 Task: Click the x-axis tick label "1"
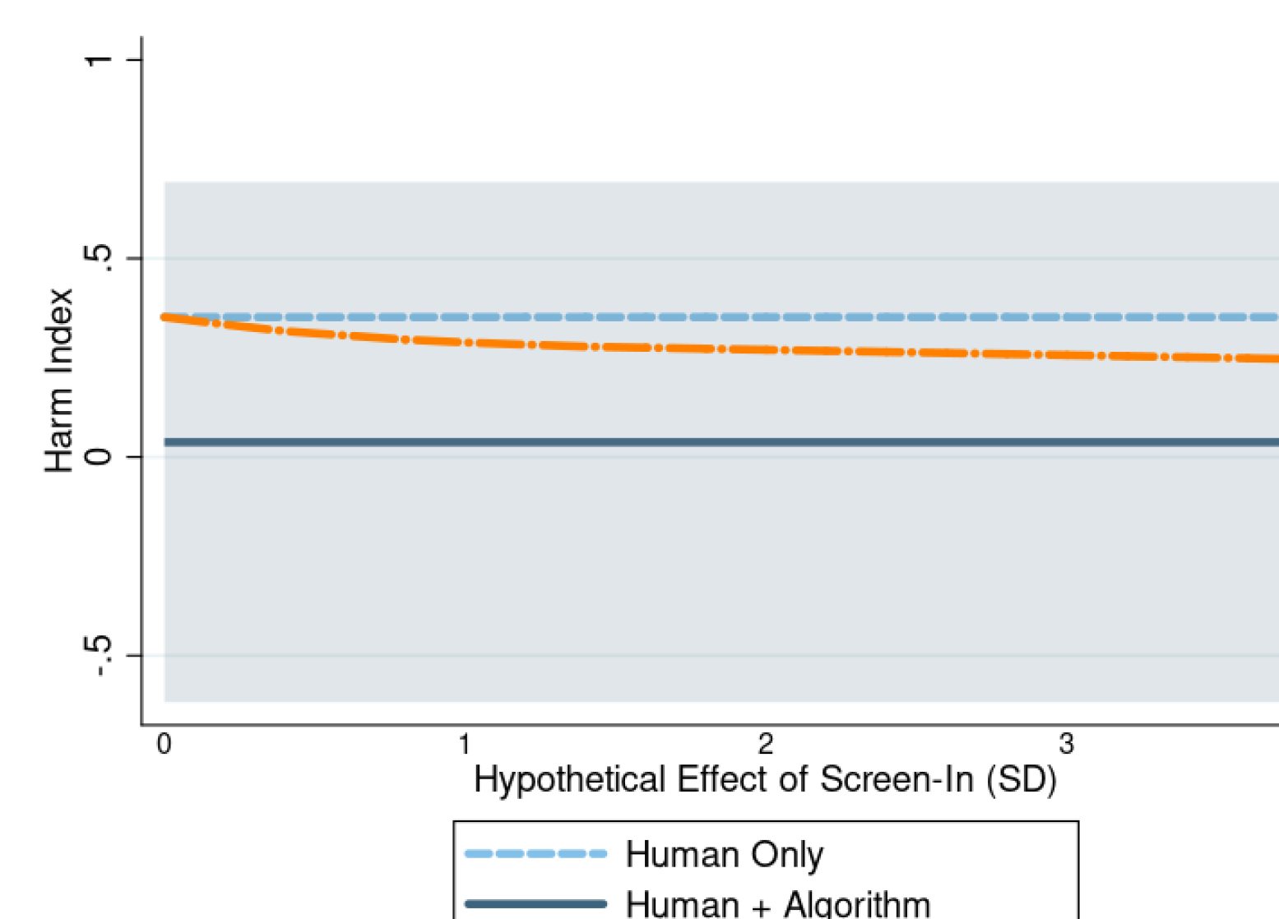point(465,745)
